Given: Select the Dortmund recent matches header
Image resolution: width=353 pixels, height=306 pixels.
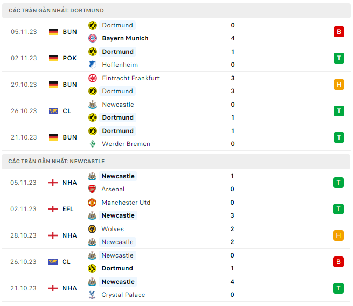Looking at the screenshot, I should tap(57, 10).
